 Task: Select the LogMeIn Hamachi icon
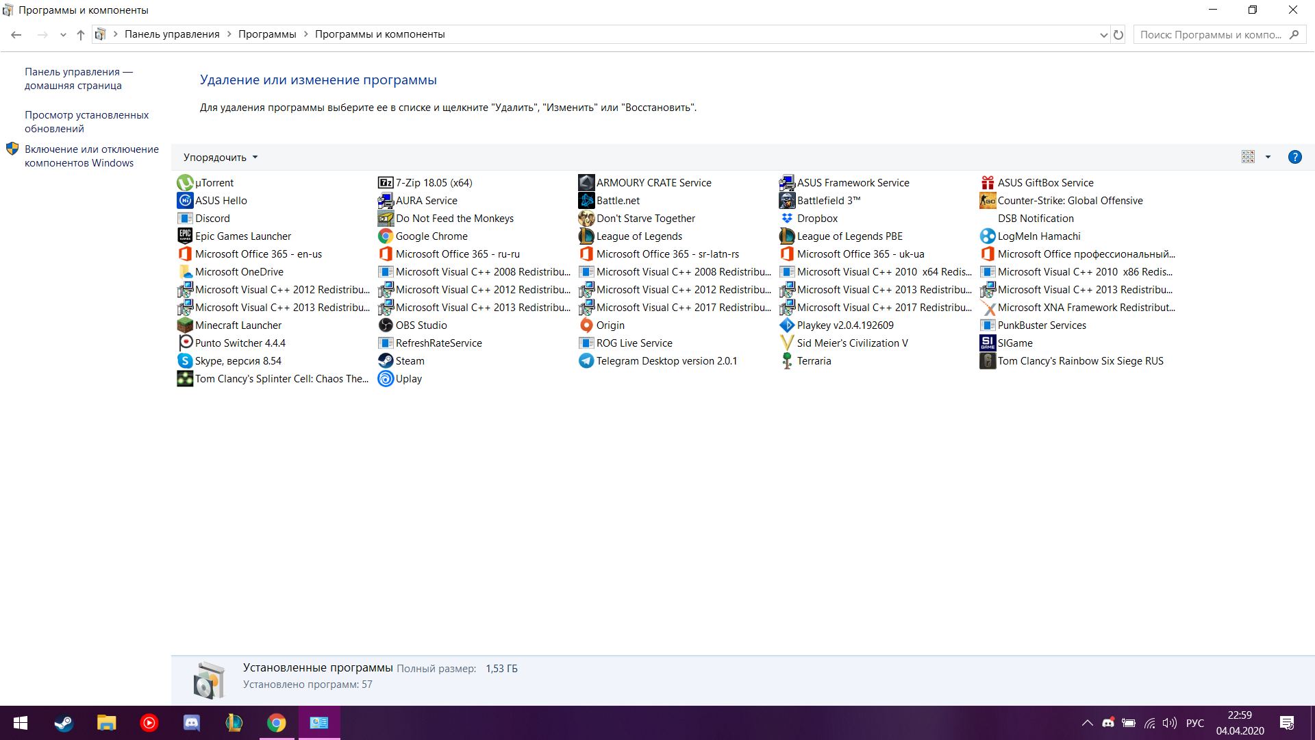point(988,236)
